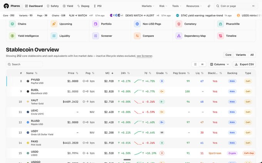Click the Chains 118 stat link
The image size is (262, 163).
(x=59, y=15)
